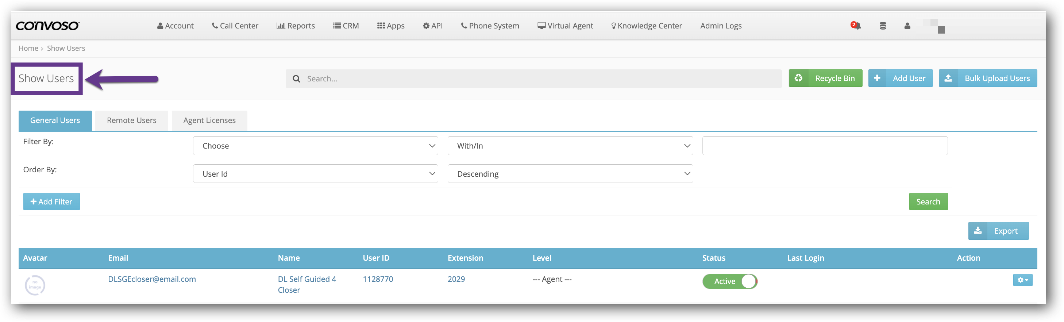
Task: Switch to the Remote Users tab
Action: (131, 120)
